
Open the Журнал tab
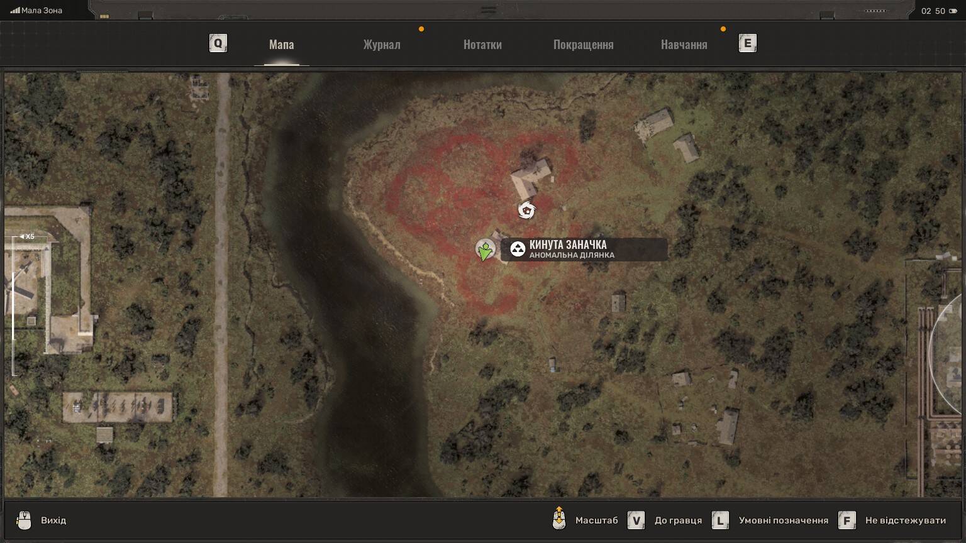coord(382,45)
